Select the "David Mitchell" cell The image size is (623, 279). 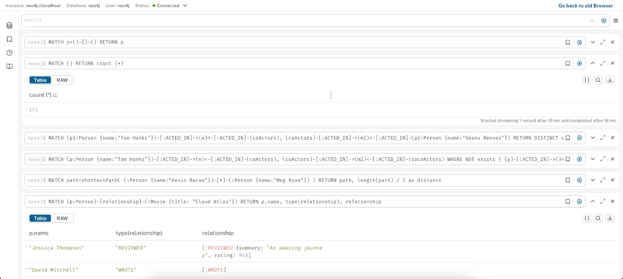[54, 270]
